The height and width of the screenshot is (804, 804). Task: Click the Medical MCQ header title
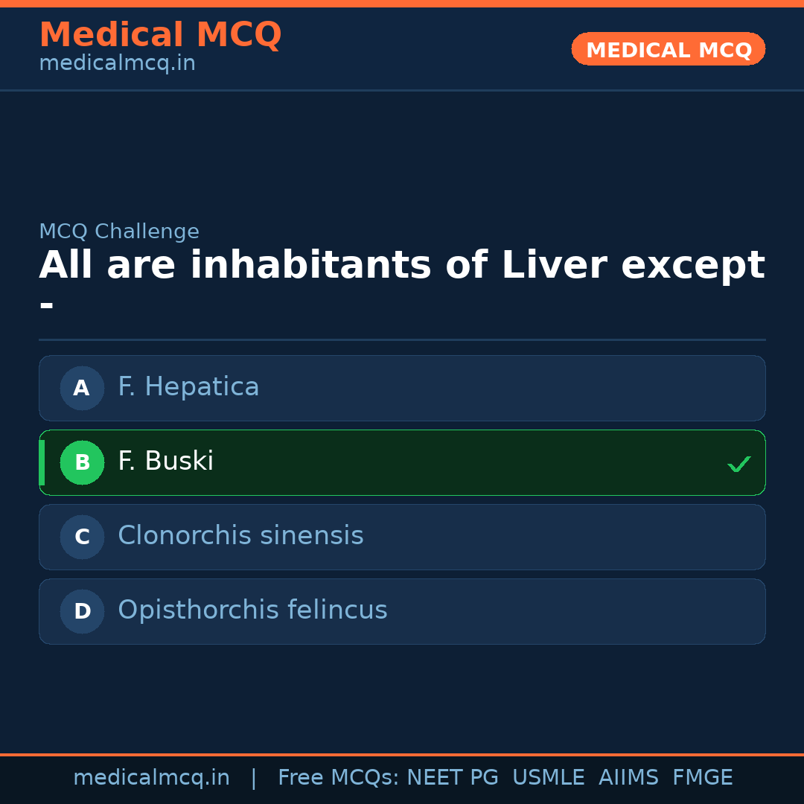(x=160, y=35)
